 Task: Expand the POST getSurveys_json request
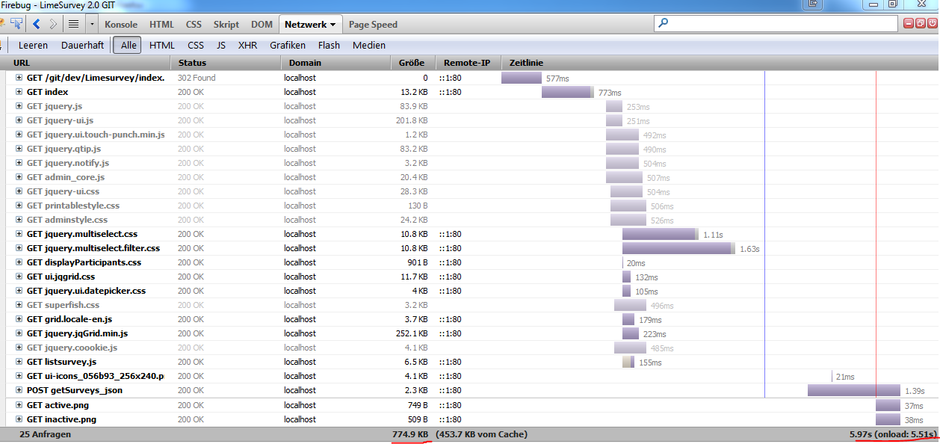click(x=19, y=390)
